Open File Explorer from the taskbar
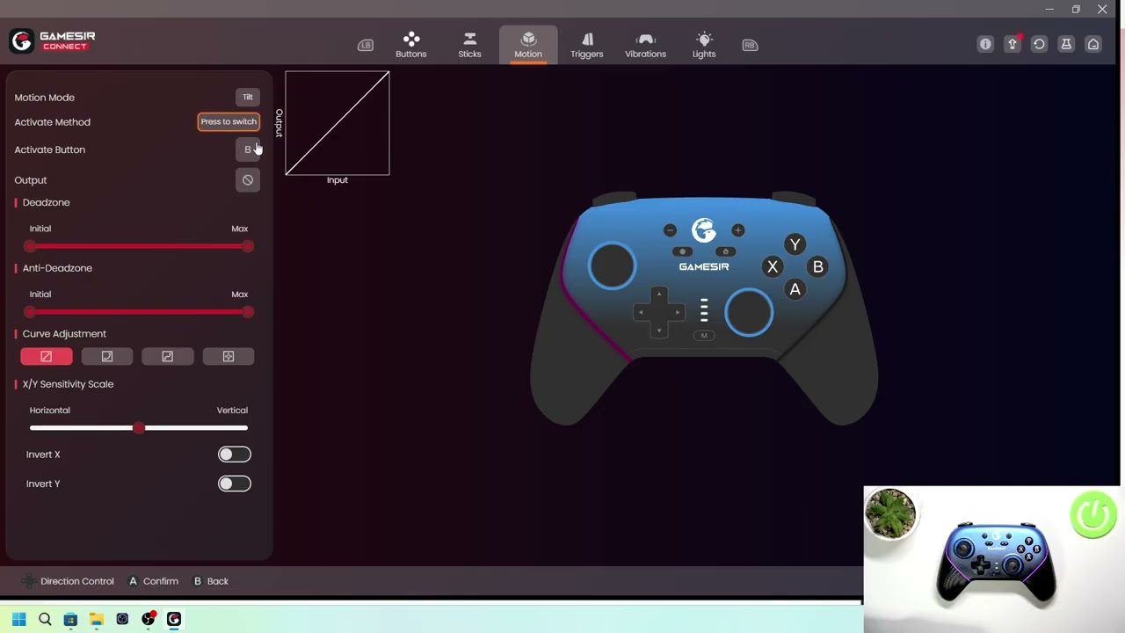This screenshot has height=633, width=1125. (97, 619)
